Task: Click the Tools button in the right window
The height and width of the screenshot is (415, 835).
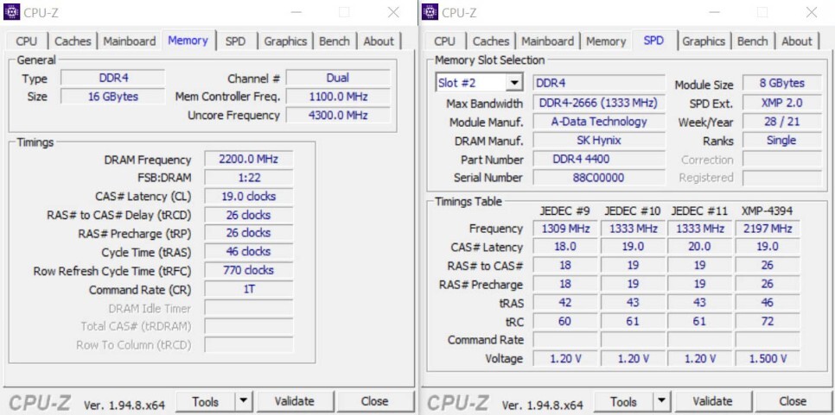Action: [623, 402]
